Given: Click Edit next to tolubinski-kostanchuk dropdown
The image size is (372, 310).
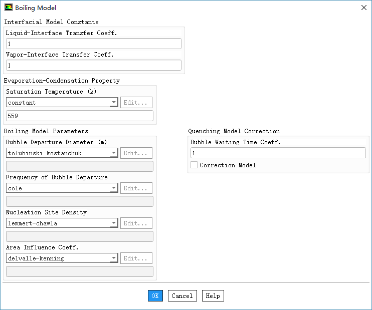Looking at the screenshot, I should tap(136, 153).
